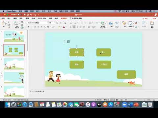Image resolution: width=158 pixels, height=118 pixels.
Task: Open the font size dropdown
Action: (x=54, y=23)
